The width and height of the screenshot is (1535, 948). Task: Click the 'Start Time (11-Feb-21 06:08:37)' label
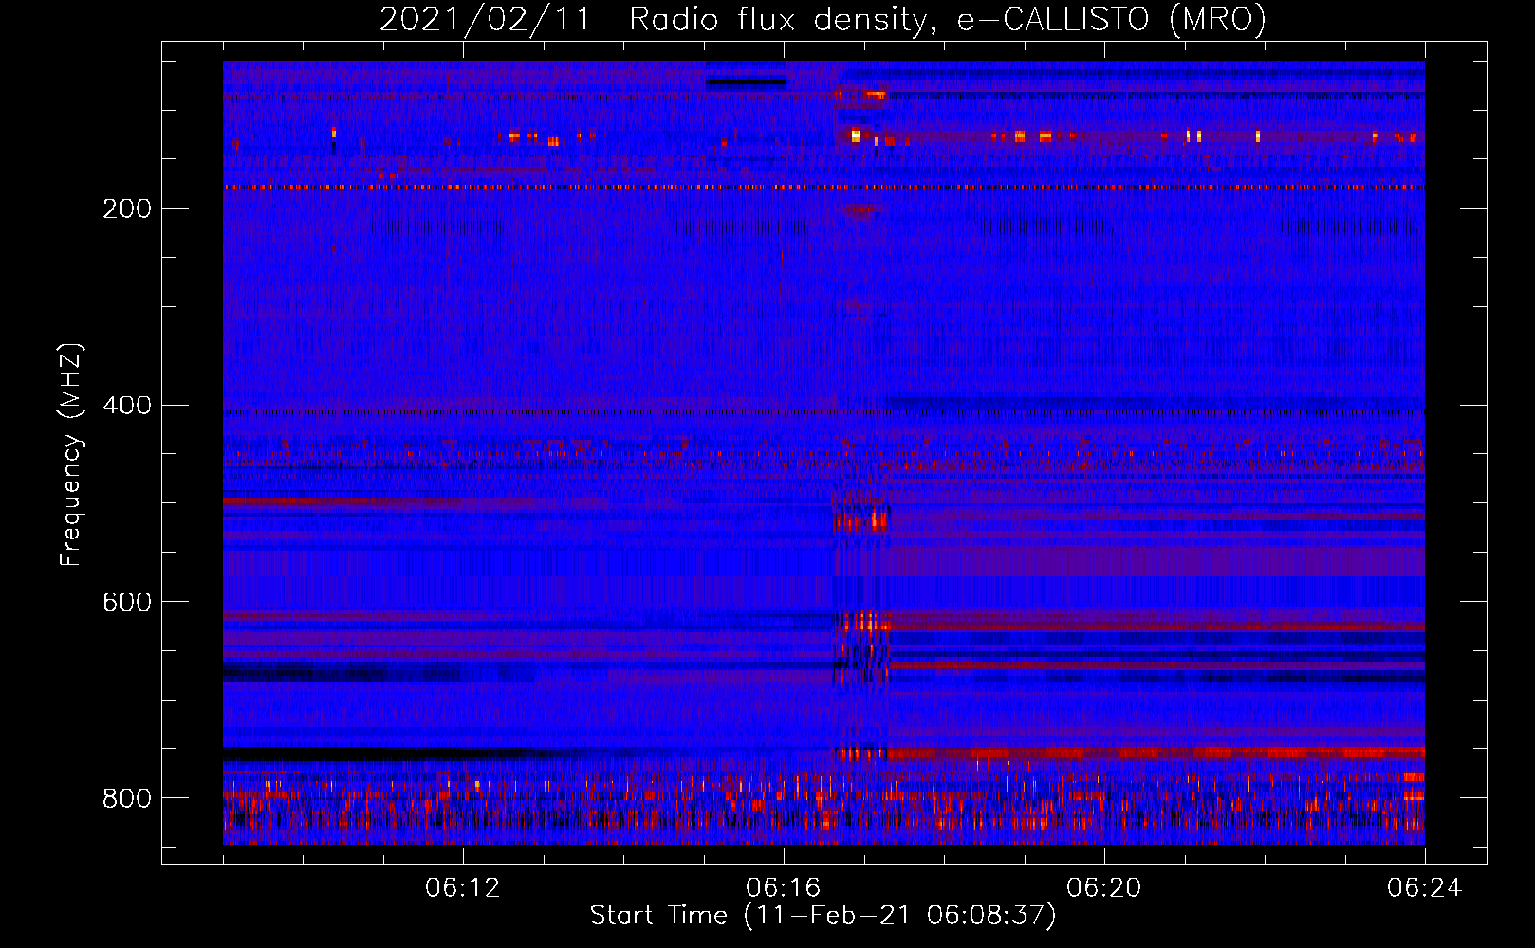tap(823, 916)
